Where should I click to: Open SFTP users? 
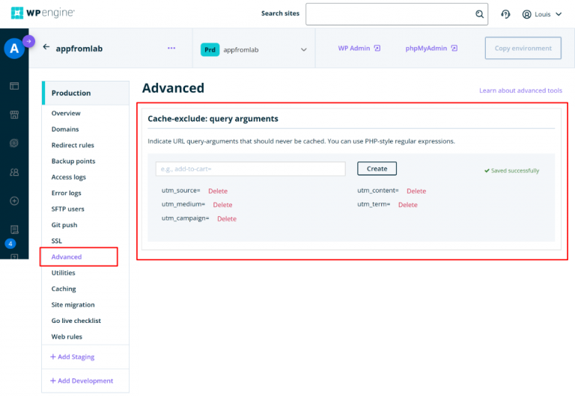[x=68, y=209]
